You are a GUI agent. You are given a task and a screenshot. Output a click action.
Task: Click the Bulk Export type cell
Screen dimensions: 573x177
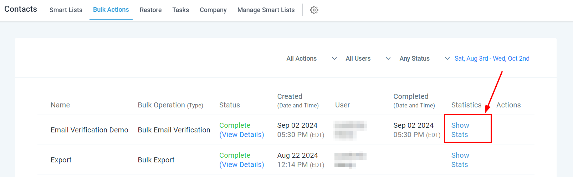[156, 160]
